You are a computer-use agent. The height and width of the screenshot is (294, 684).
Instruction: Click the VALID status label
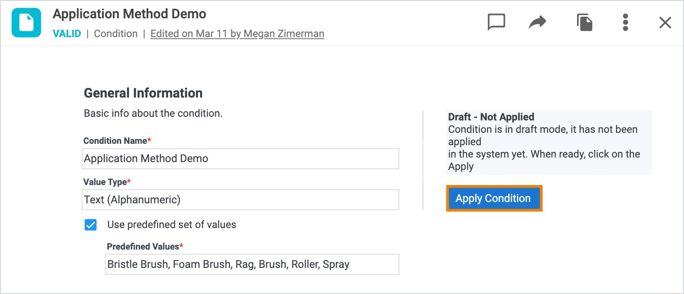tap(67, 34)
